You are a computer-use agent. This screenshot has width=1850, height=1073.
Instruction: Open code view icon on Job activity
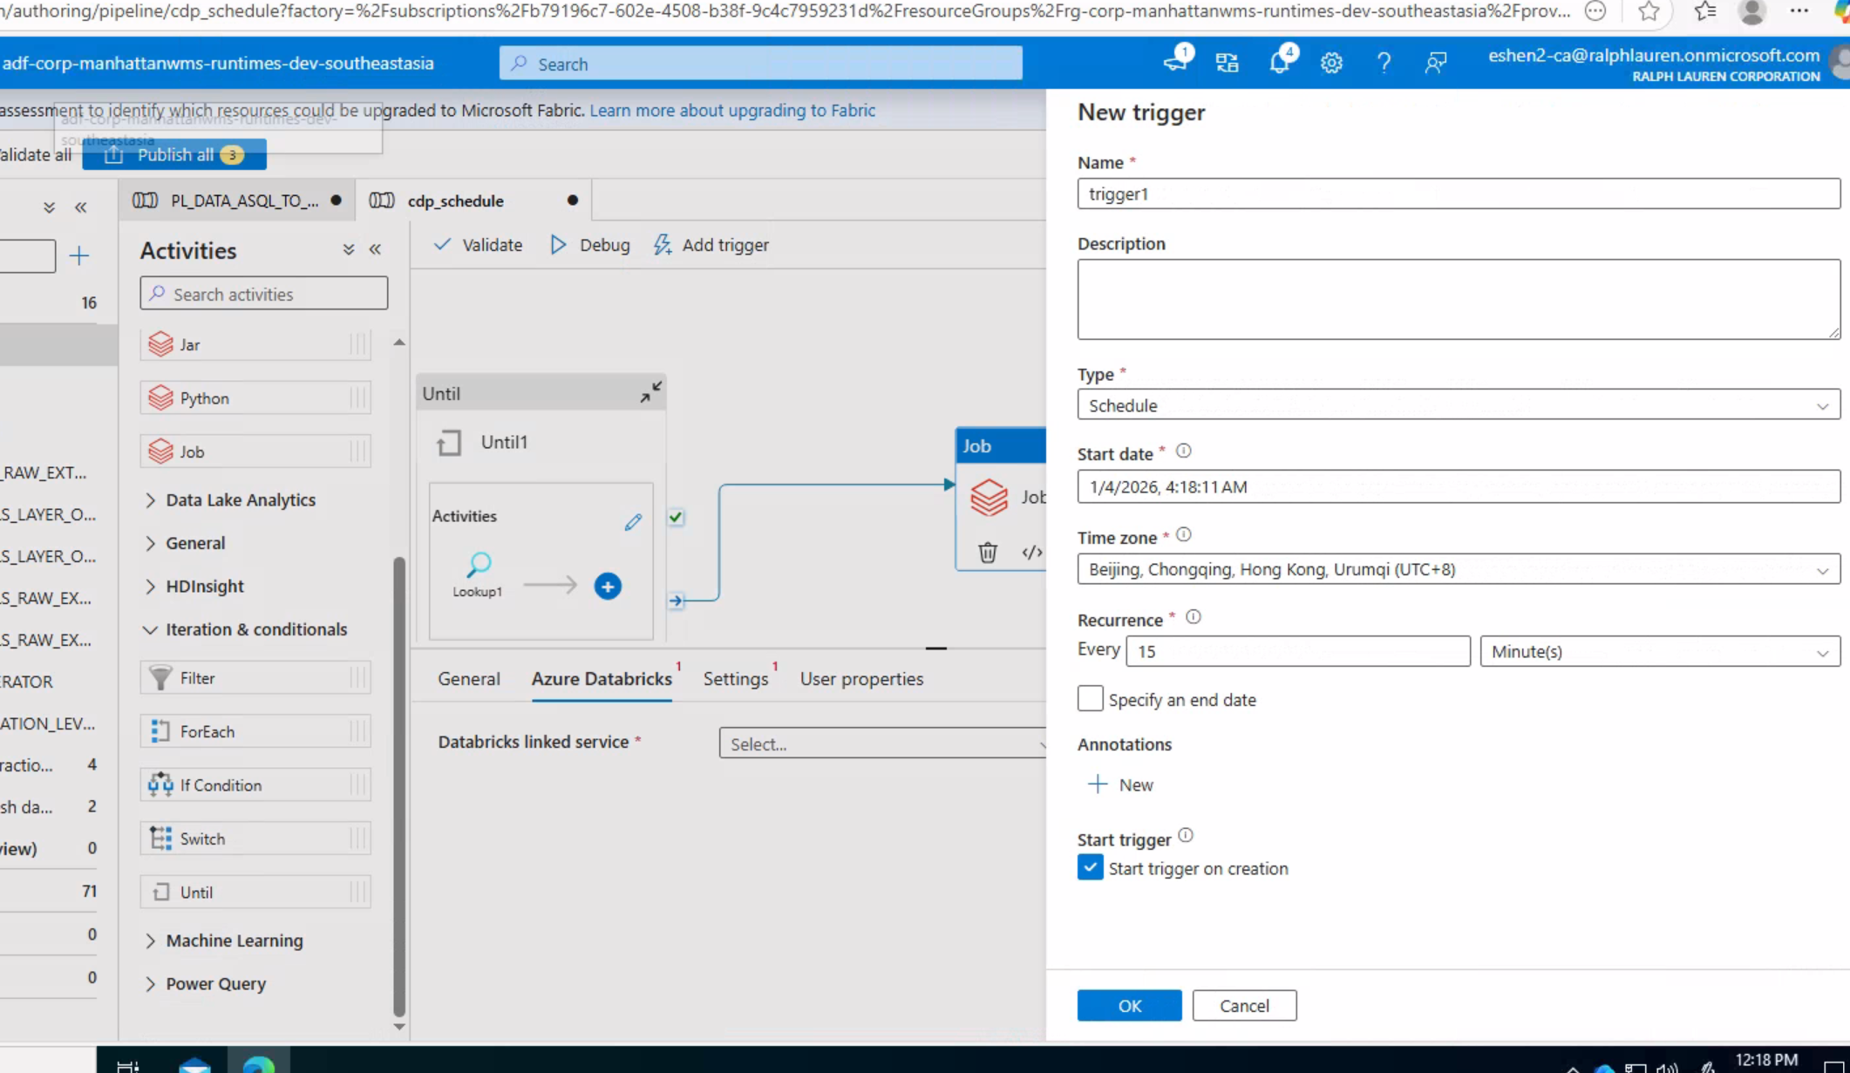click(1031, 553)
